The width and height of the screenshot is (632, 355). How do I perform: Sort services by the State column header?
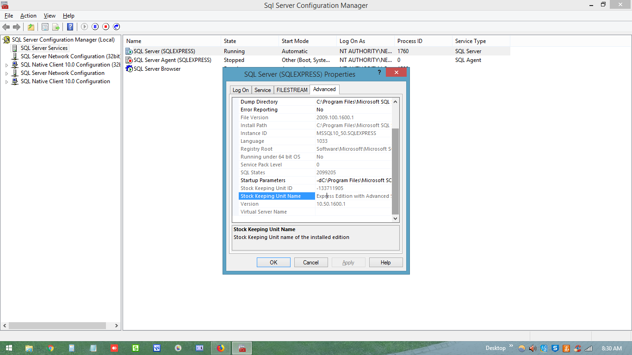249,41
